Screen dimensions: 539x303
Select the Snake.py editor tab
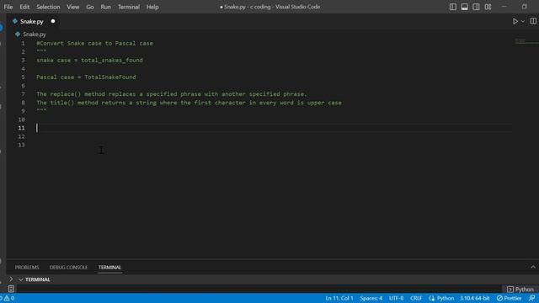32,21
